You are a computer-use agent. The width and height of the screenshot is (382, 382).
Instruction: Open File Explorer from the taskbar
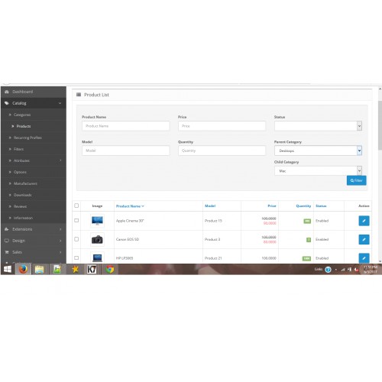click(x=40, y=269)
